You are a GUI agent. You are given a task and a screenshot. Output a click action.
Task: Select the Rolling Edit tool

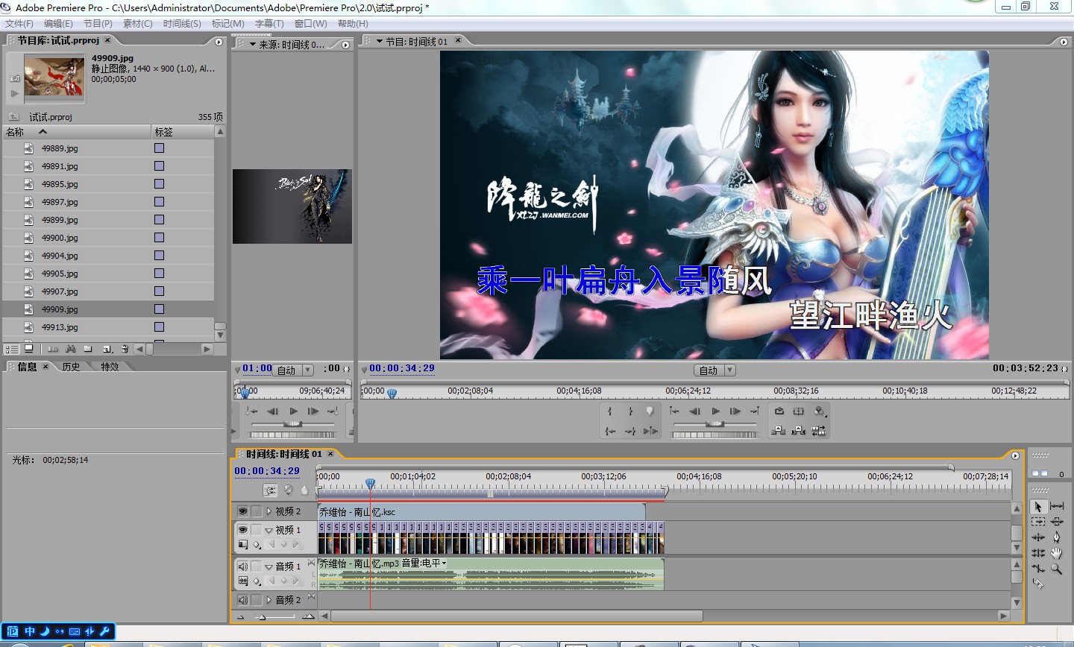point(1038,552)
